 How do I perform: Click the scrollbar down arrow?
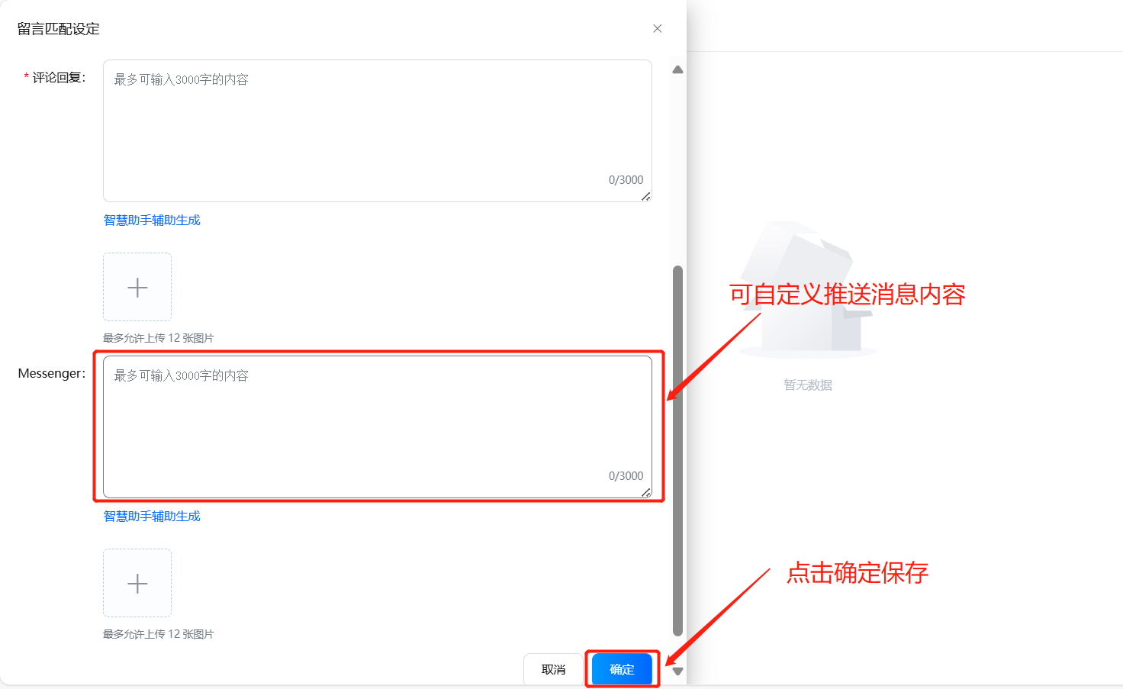click(677, 671)
